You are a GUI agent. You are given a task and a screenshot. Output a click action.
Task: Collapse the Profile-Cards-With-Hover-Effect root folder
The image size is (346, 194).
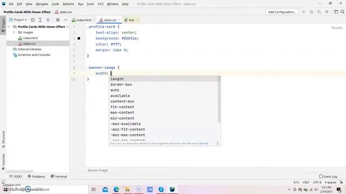coord(9,26)
